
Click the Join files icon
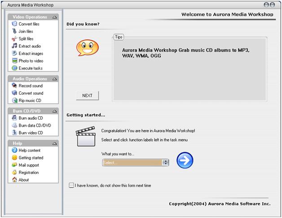point(14,31)
